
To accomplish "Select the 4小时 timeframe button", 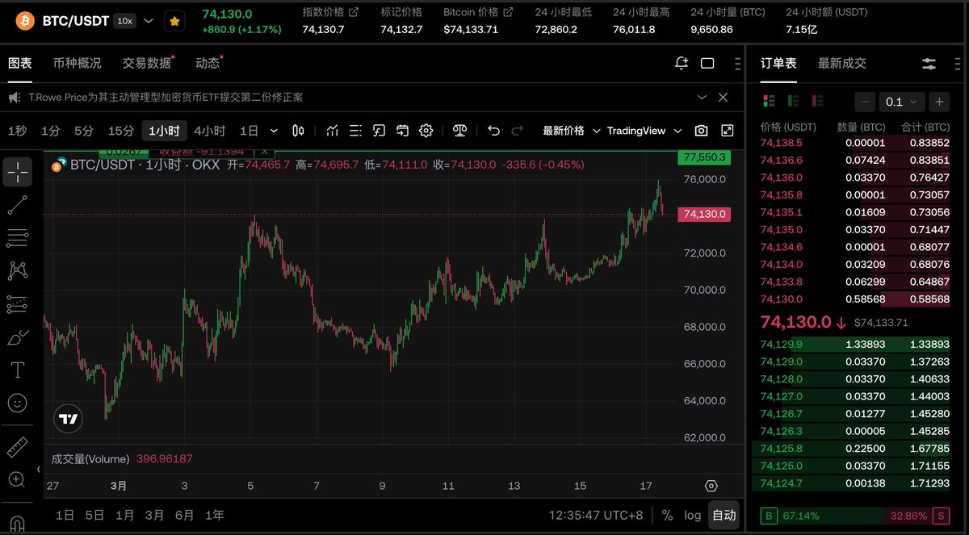I will point(209,131).
